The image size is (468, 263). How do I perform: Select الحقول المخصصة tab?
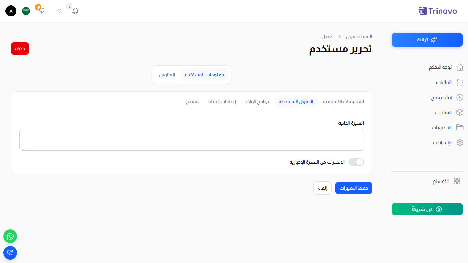tap(296, 101)
